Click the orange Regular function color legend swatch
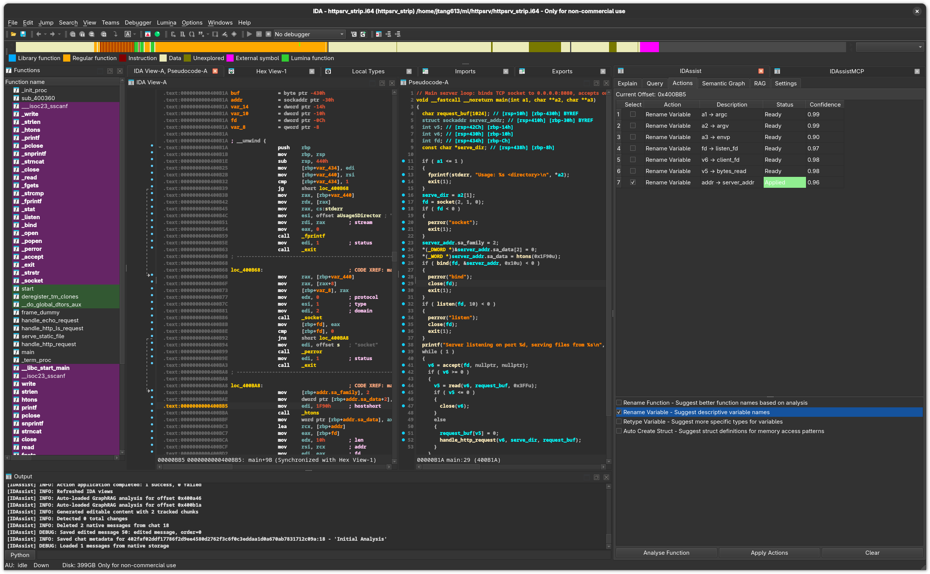 tap(67, 58)
